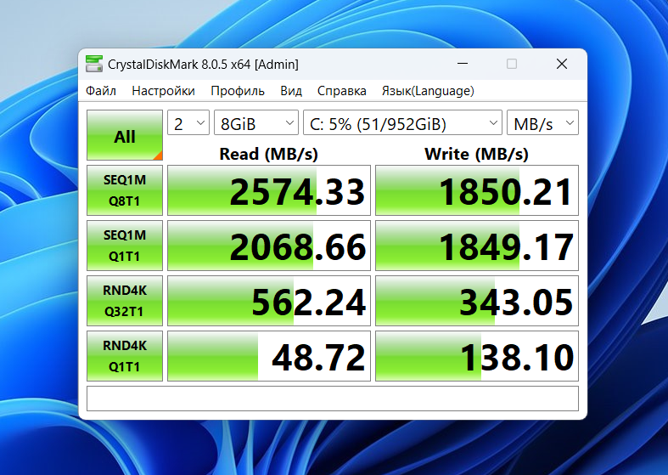Open the Файл menu
The height and width of the screenshot is (475, 668).
100,91
